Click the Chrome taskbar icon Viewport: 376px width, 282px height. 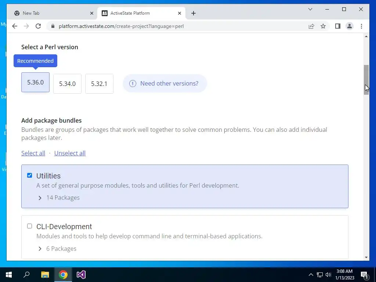pos(63,275)
